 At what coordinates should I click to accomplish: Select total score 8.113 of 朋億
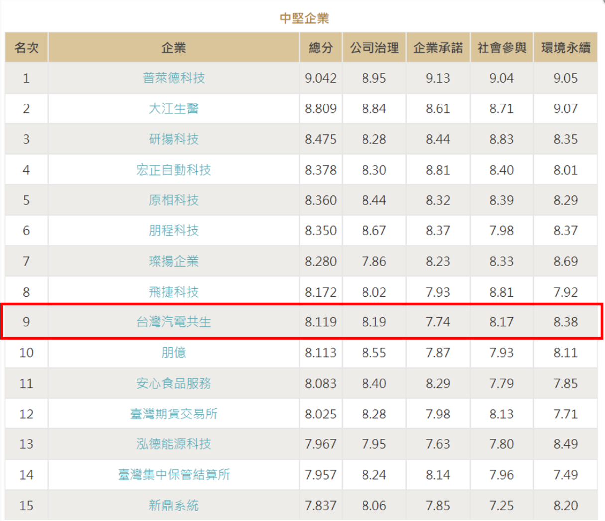(321, 353)
